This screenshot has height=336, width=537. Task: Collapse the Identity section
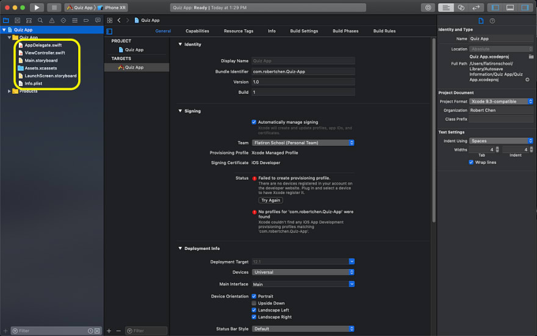180,44
